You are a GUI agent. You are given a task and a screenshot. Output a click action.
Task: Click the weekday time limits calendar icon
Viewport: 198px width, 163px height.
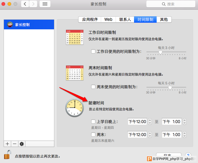tap(75, 37)
